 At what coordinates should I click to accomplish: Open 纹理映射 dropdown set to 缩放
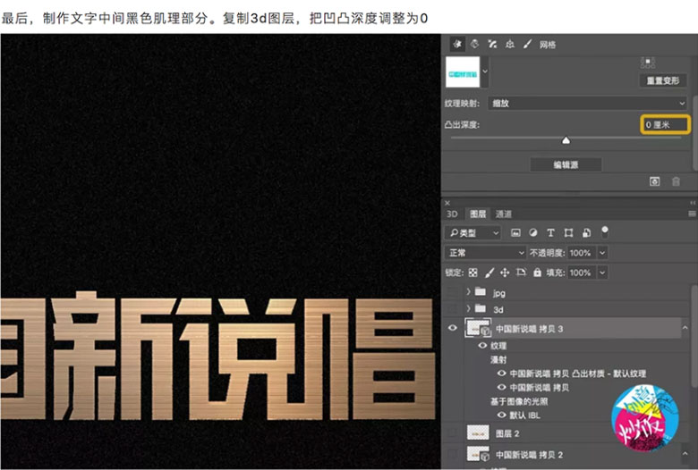coord(588,103)
